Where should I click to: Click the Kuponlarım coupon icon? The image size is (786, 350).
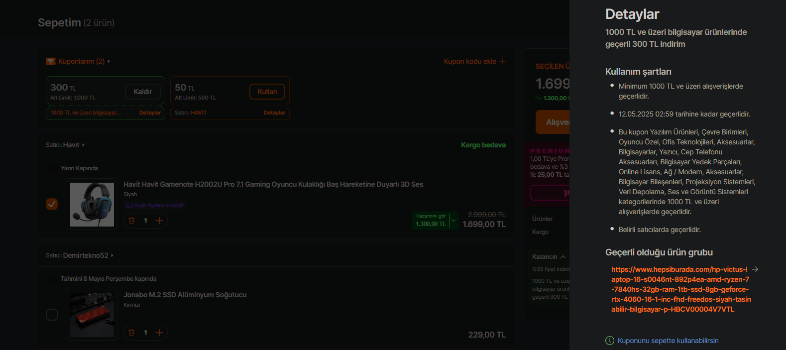[x=51, y=61]
